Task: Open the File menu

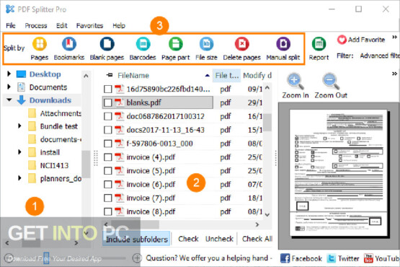Action: tap(11, 25)
